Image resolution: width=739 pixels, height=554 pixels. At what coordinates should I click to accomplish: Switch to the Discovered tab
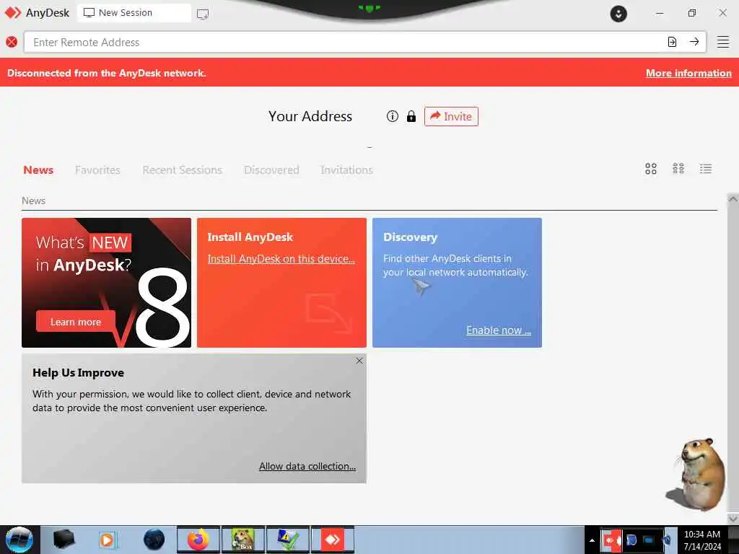pyautogui.click(x=271, y=170)
